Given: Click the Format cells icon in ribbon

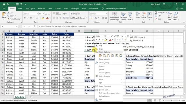Looking at the screenshot, I should click(x=149, y=14).
